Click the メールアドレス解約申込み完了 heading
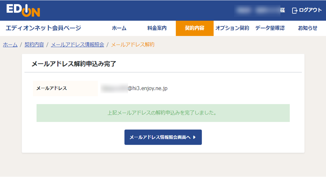326x177 pixels. click(x=74, y=64)
